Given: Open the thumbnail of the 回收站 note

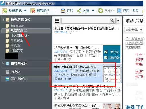Looking at the screenshot, I should click(x=112, y=54).
